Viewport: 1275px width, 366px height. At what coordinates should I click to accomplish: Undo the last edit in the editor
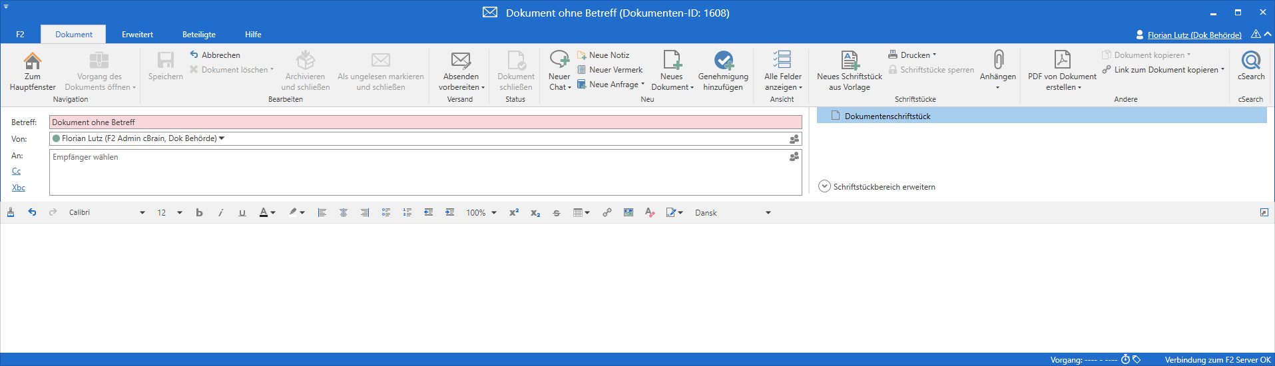tap(32, 213)
